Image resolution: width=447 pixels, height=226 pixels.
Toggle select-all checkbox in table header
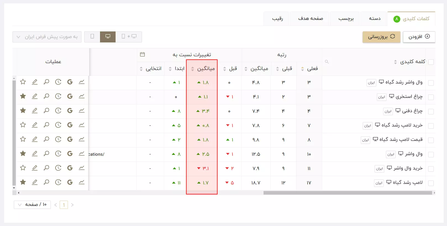(431, 62)
